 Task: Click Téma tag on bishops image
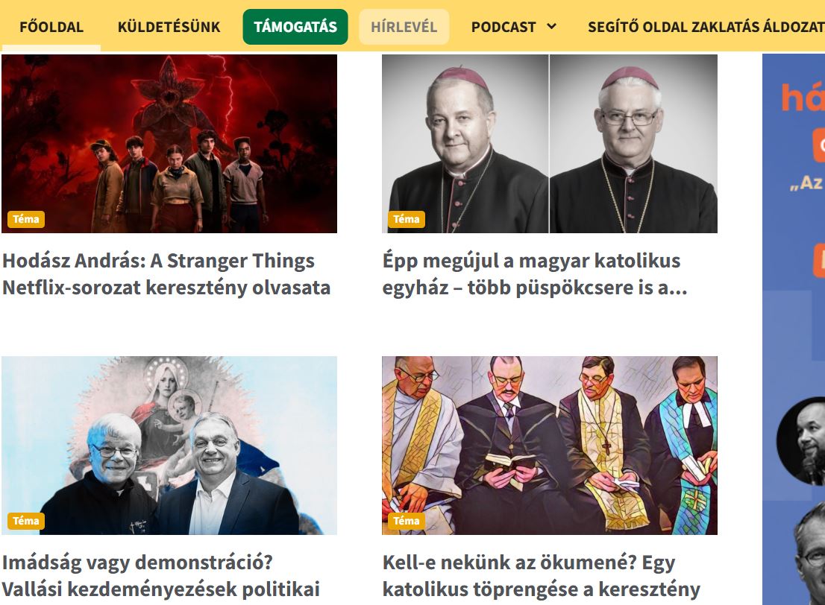(407, 219)
